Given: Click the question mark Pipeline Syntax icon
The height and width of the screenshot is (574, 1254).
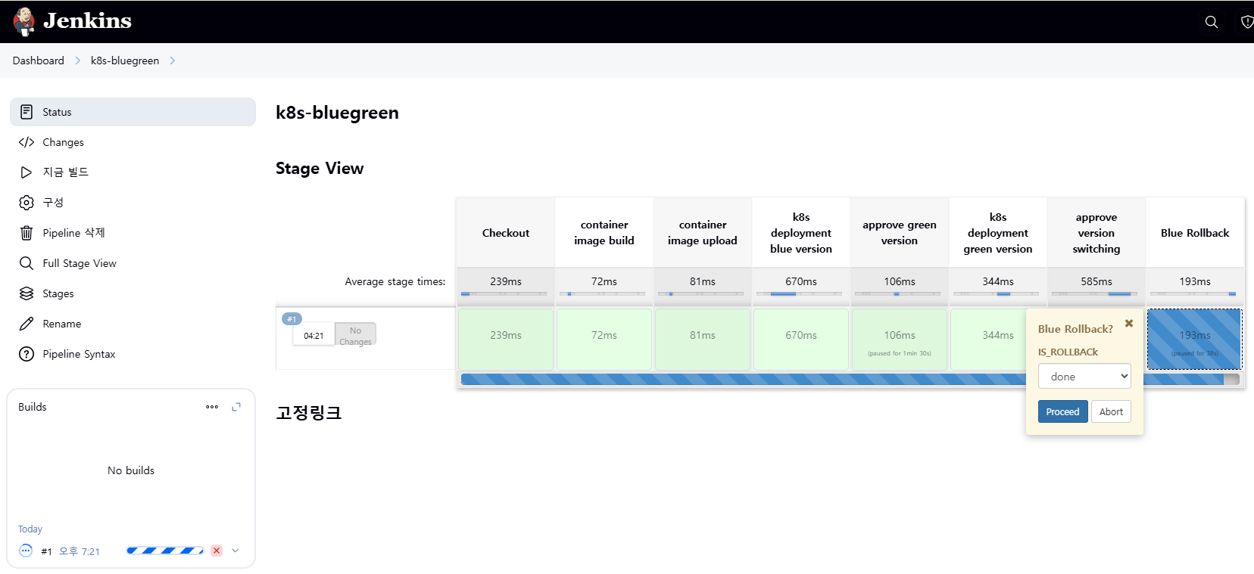Looking at the screenshot, I should 27,354.
